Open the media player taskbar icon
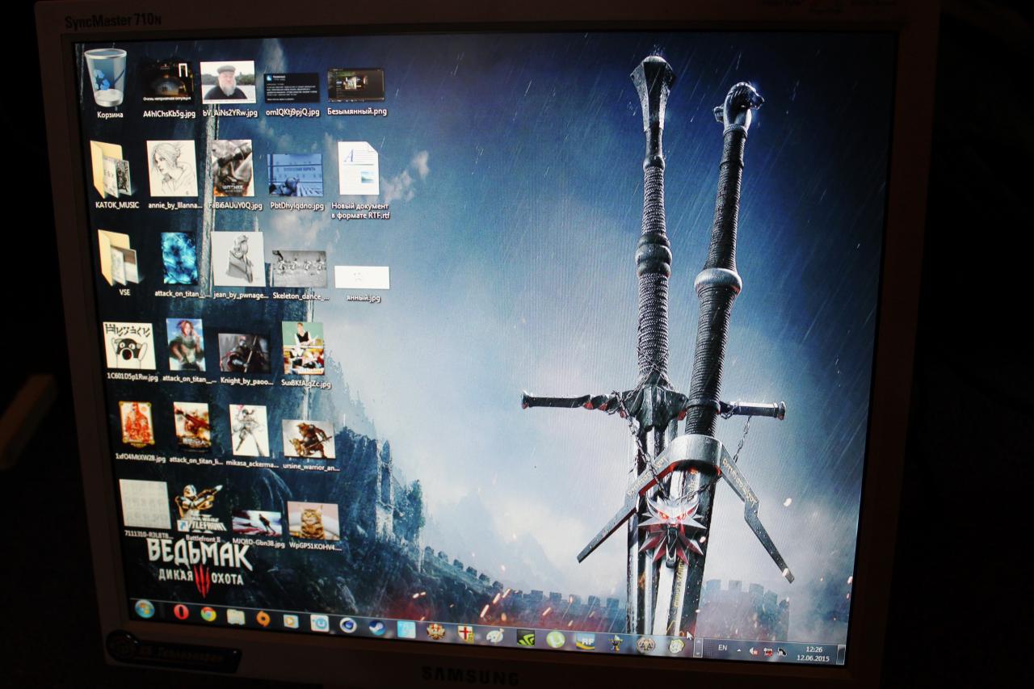This screenshot has height=689, width=1034. pos(291,621)
